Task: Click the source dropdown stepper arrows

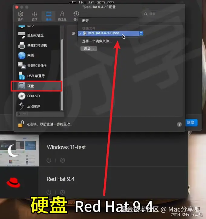Action: 141,33
